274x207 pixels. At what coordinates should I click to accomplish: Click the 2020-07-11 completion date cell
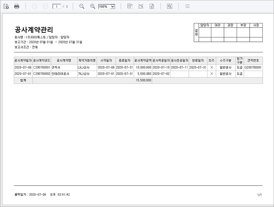tap(180, 67)
